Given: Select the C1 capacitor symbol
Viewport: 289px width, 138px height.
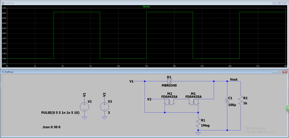Looking at the screenshot, I should click(227, 101).
